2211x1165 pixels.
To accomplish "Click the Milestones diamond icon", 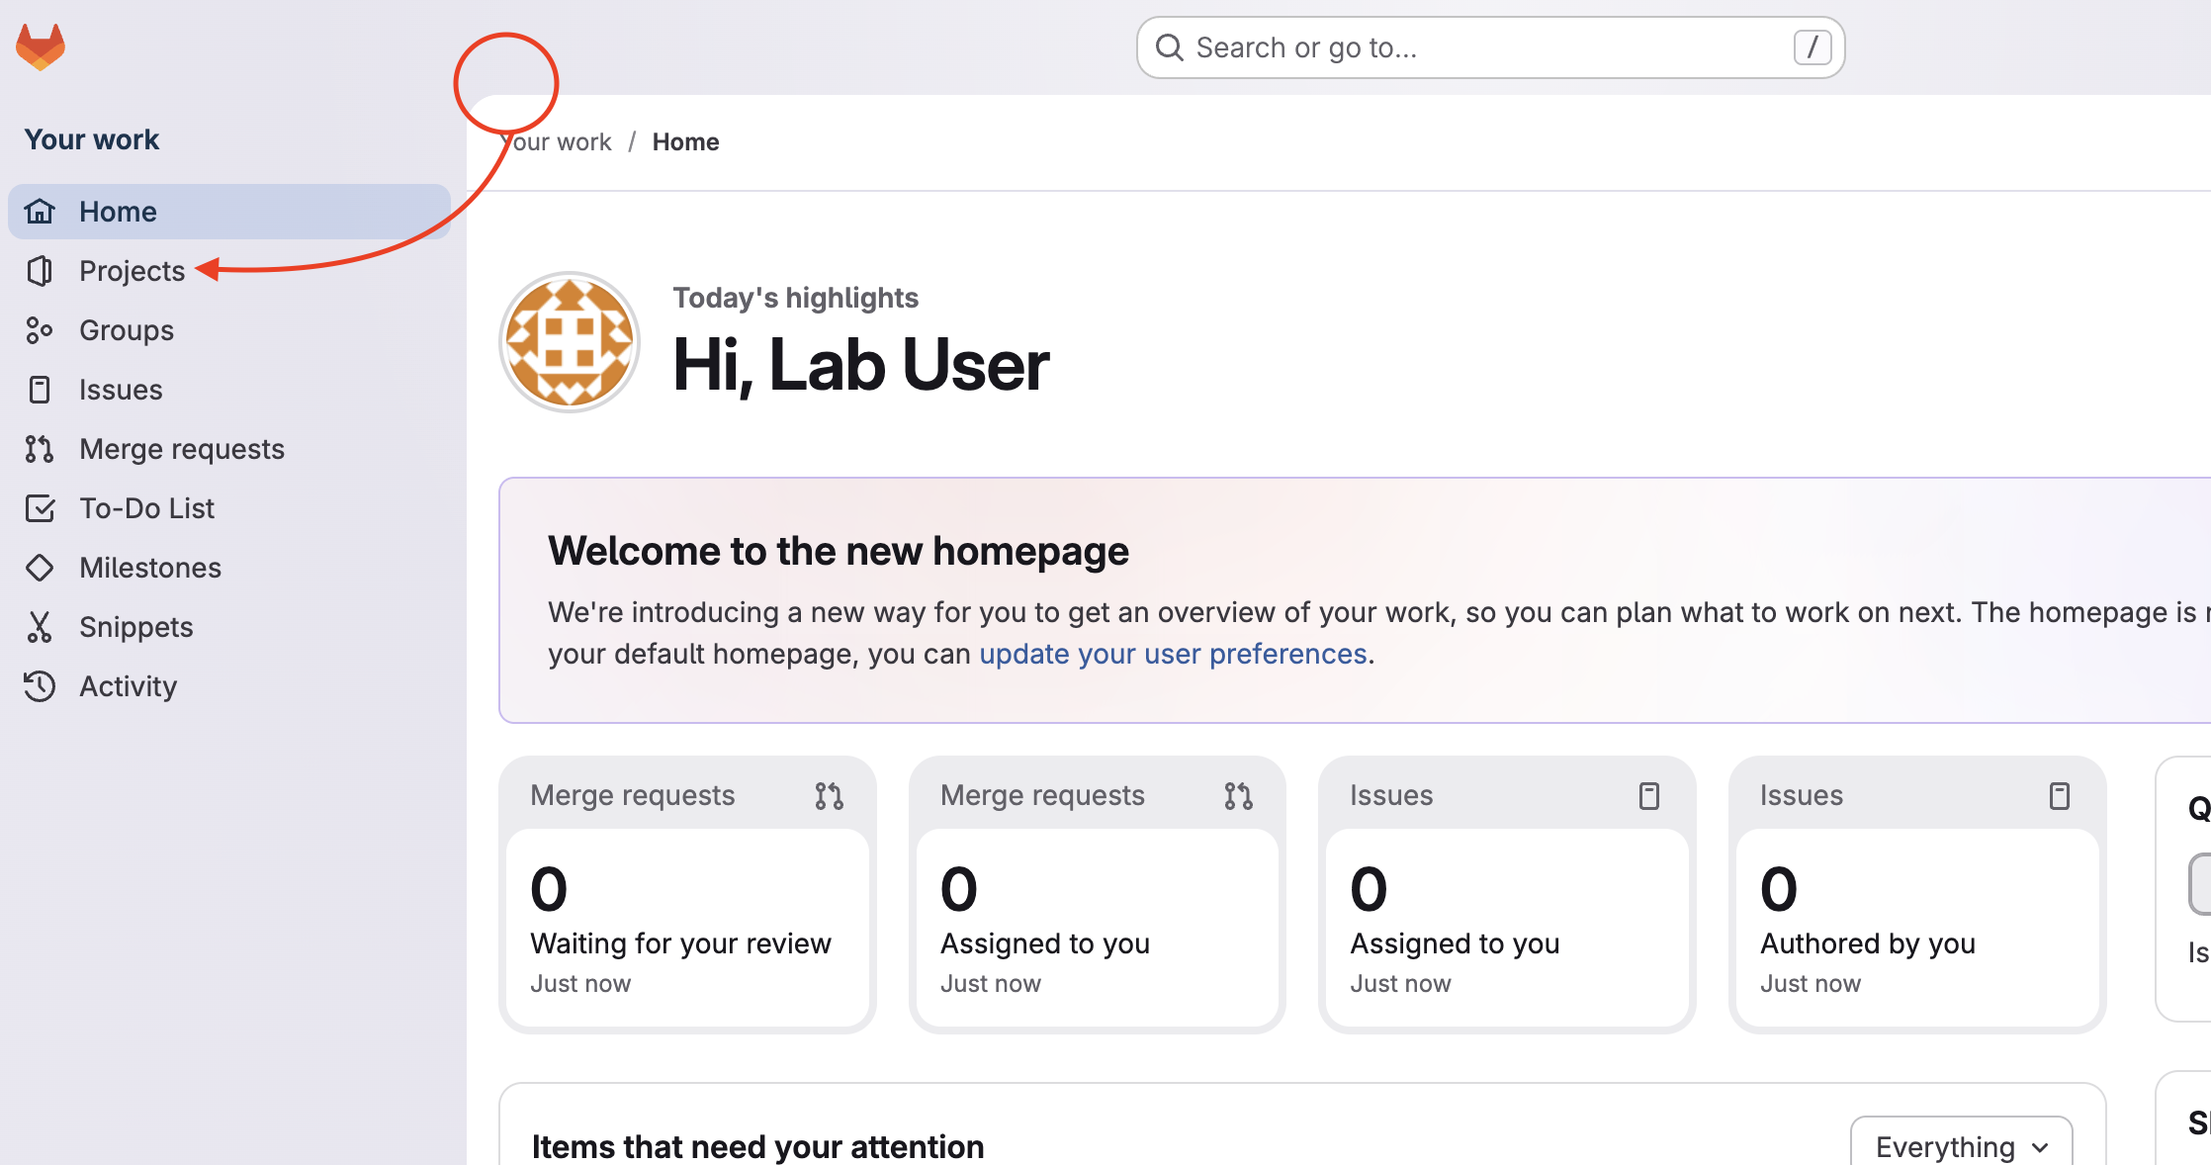I will [40, 568].
